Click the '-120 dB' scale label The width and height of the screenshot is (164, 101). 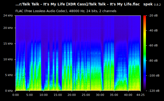[x=154, y=91]
